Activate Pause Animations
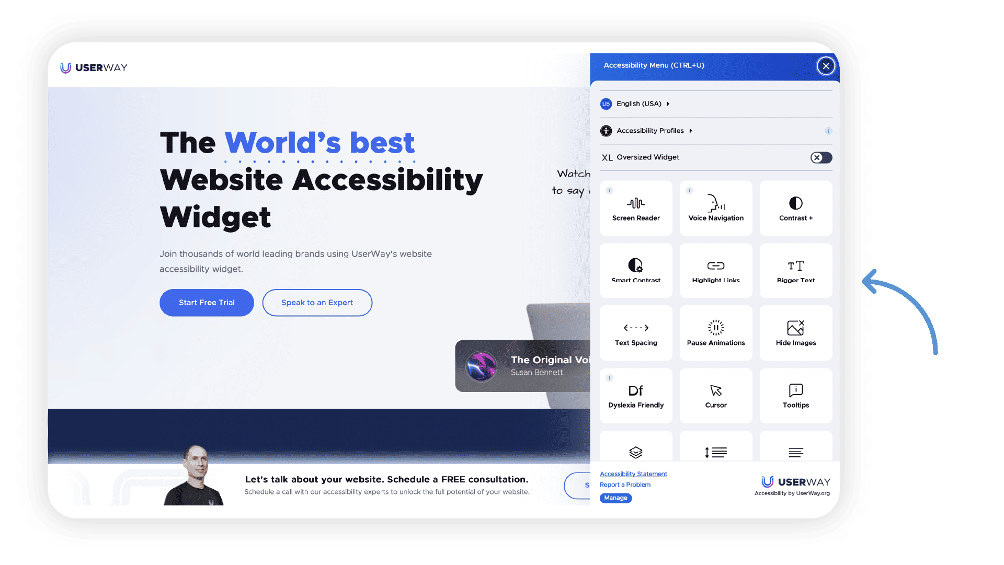 tap(715, 333)
